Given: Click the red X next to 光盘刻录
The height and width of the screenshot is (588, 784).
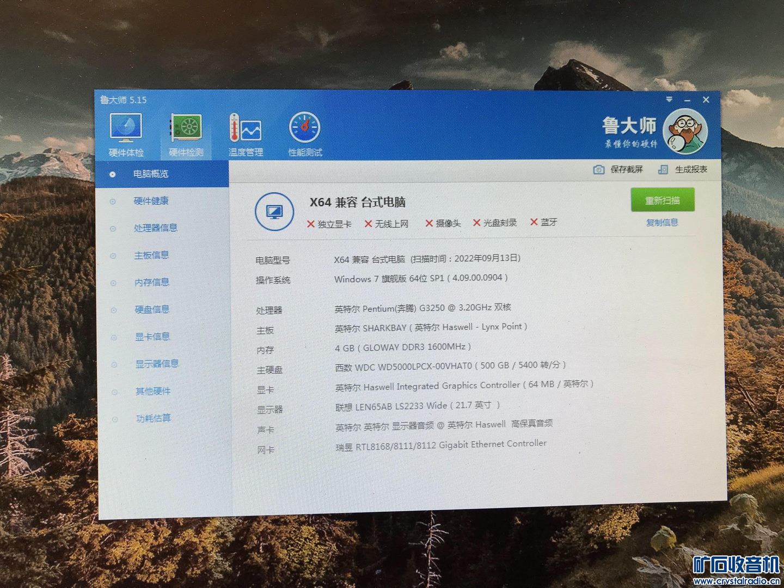Looking at the screenshot, I should (476, 223).
